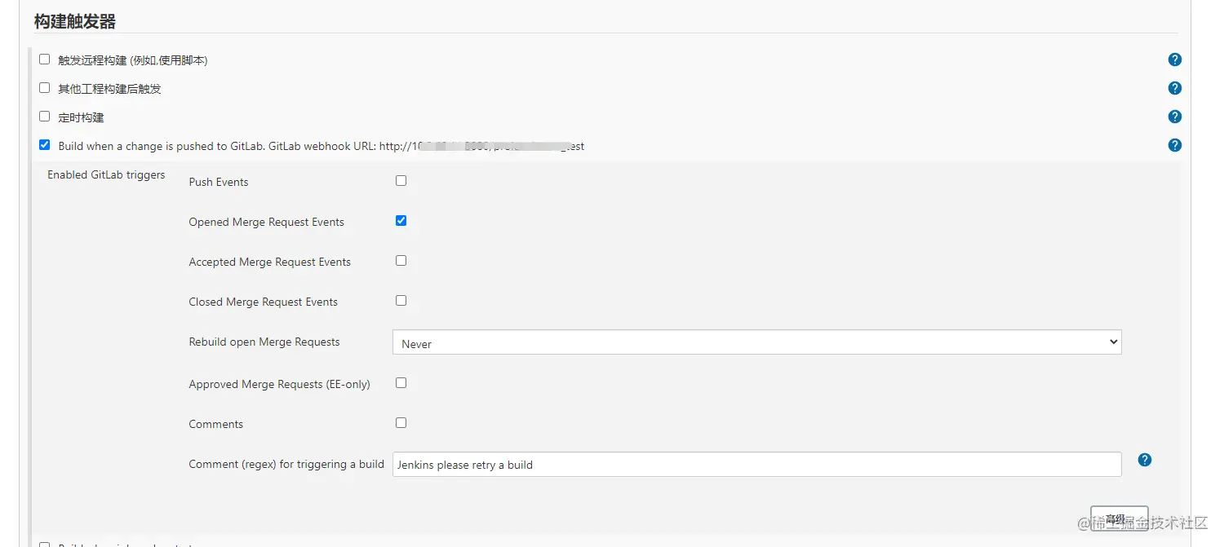Open help for GitLab webhook build trigger
Screen dimensions: 1224x547
(1174, 145)
